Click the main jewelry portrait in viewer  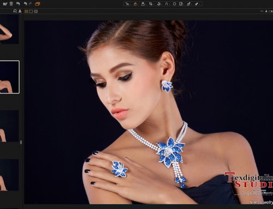click(x=149, y=112)
